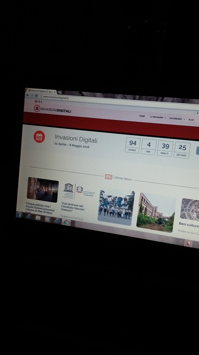Open the Met museum article thumbnail

(x=43, y=190)
